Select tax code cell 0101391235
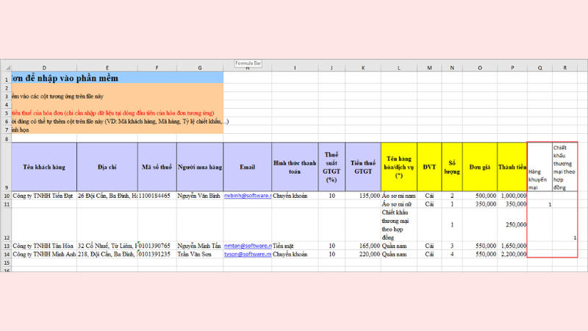Viewport: 588px width, 331px height. point(157,254)
